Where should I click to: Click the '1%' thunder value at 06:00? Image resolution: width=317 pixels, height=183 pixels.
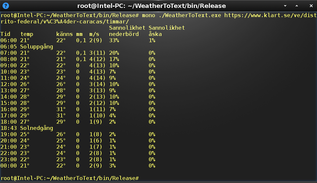[152, 41]
